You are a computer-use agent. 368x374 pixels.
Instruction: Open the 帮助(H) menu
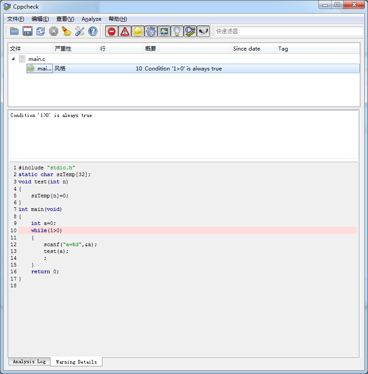[118, 19]
